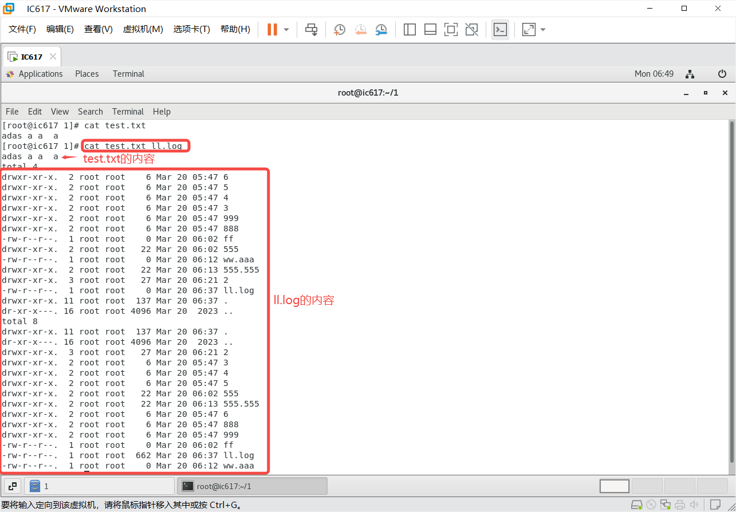The height and width of the screenshot is (512, 736).
Task: Open the 帮助(H) menu
Action: (x=235, y=29)
